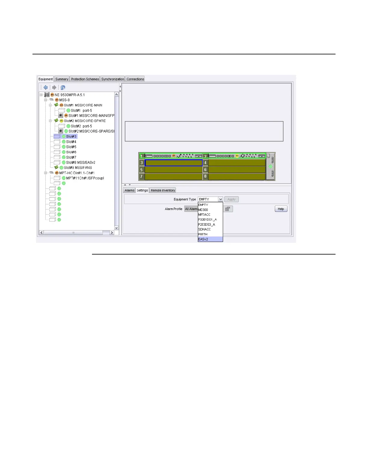Image resolution: width=368 pixels, height=476 pixels.
Task: Collapse the NE 9500MPR-A 5.1 root node
Action: coord(41,95)
